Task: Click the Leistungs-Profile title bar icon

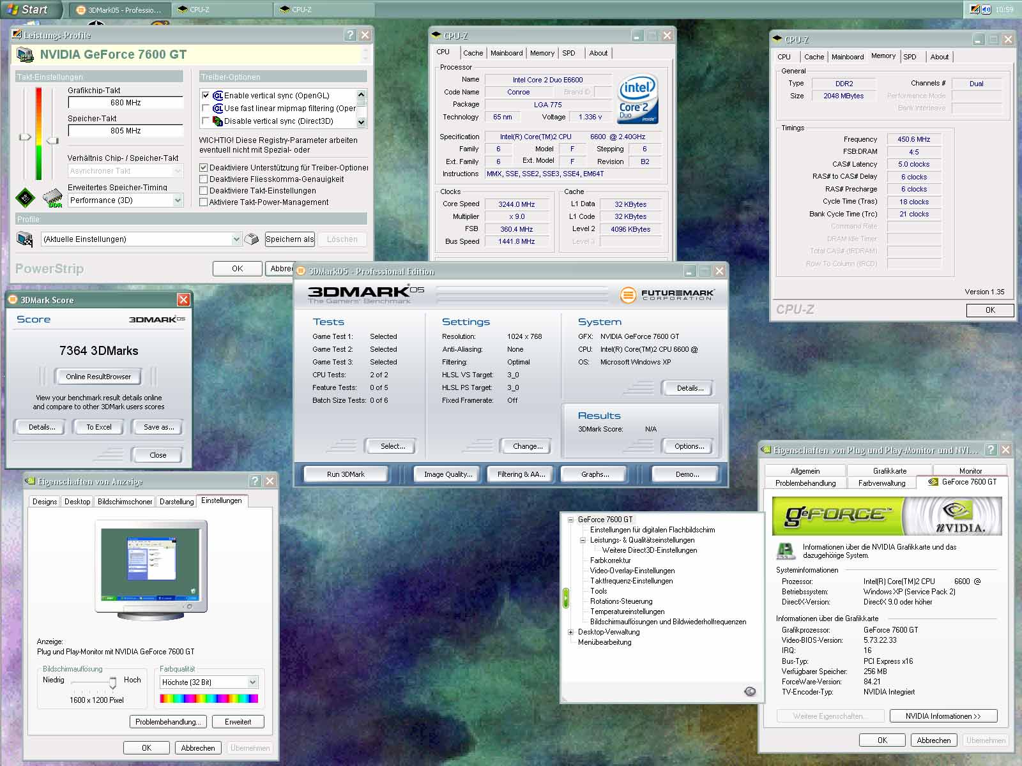Action: [17, 35]
